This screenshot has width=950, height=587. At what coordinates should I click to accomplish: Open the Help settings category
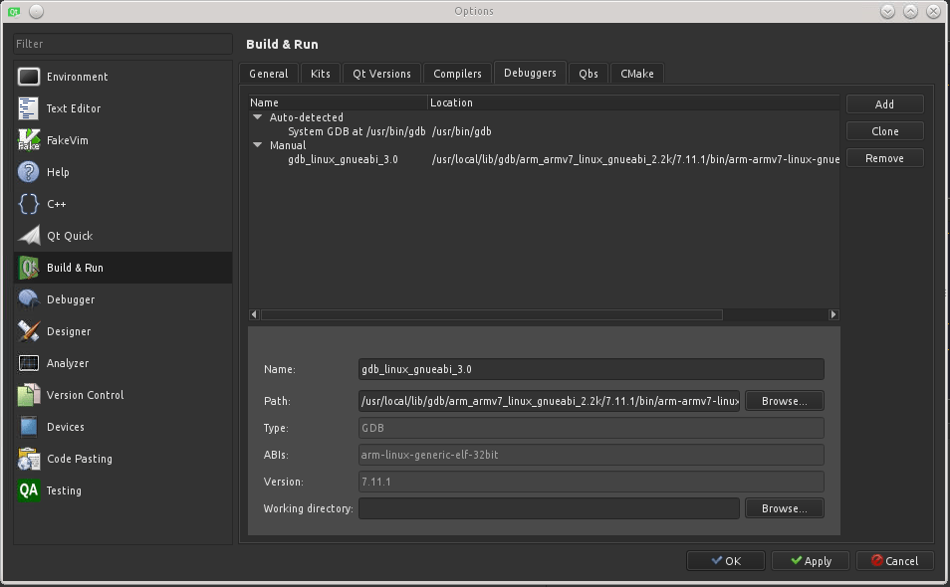[123, 172]
